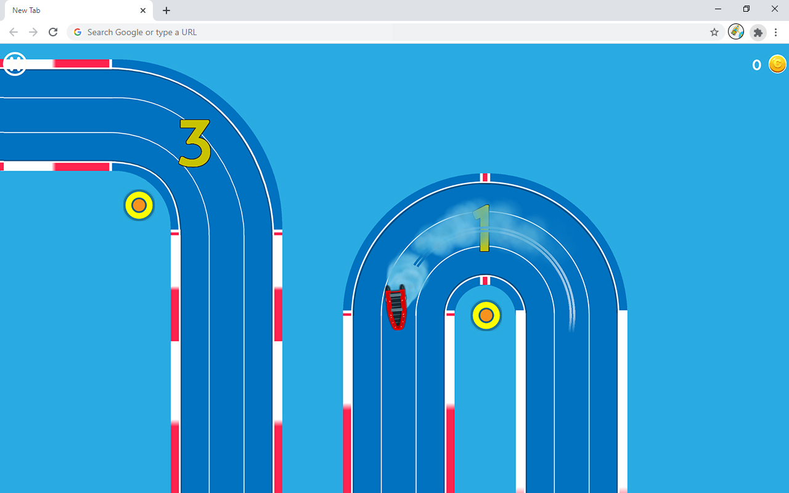The width and height of the screenshot is (789, 493).
Task: Open the Extensions puzzle-piece icon
Action: click(758, 32)
